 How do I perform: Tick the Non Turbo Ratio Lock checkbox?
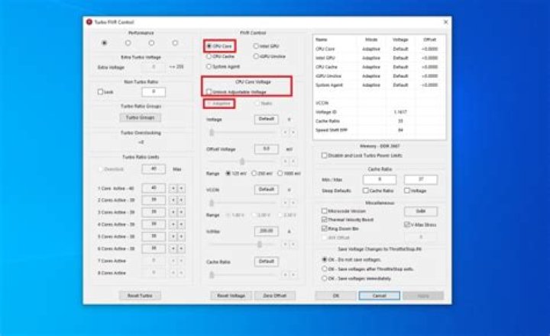(x=100, y=91)
